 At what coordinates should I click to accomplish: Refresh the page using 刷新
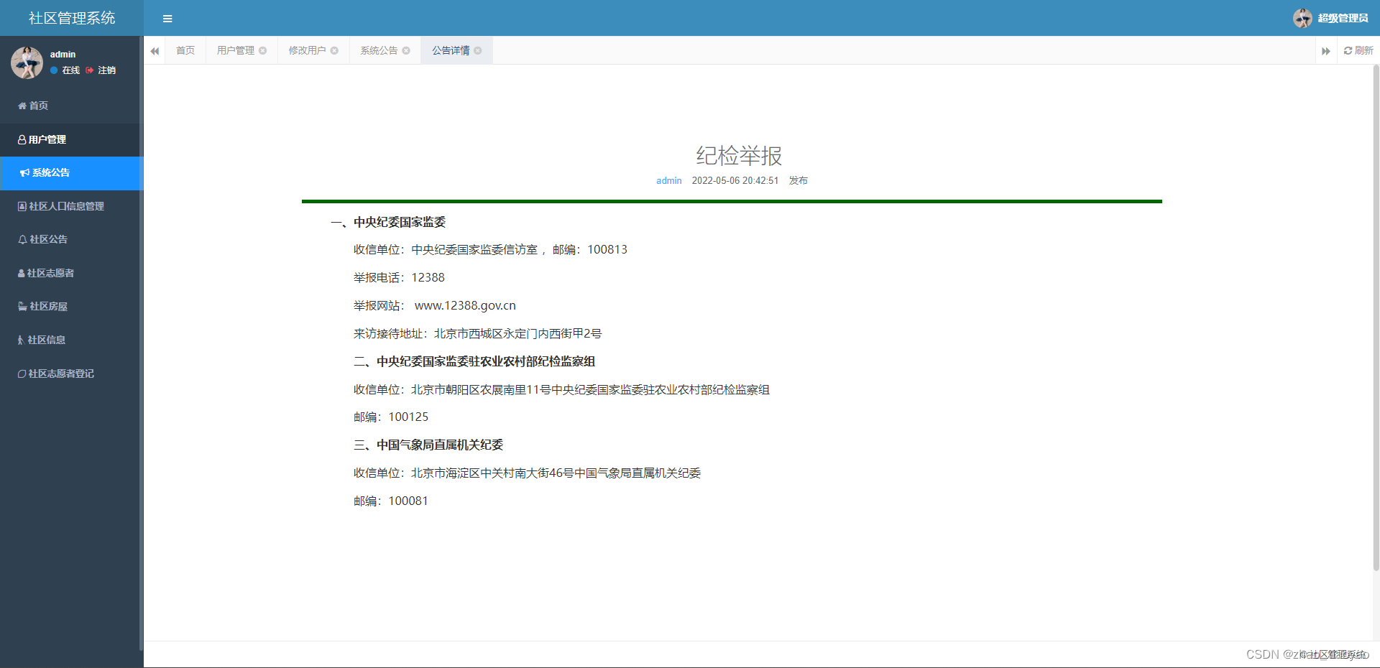[1358, 50]
